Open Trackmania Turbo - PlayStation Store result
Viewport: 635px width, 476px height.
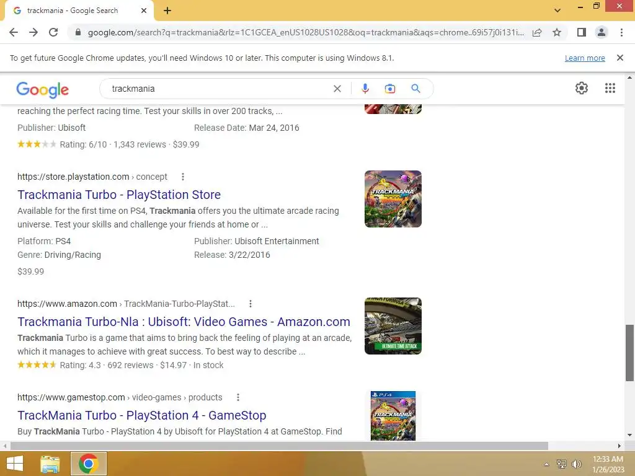click(119, 195)
